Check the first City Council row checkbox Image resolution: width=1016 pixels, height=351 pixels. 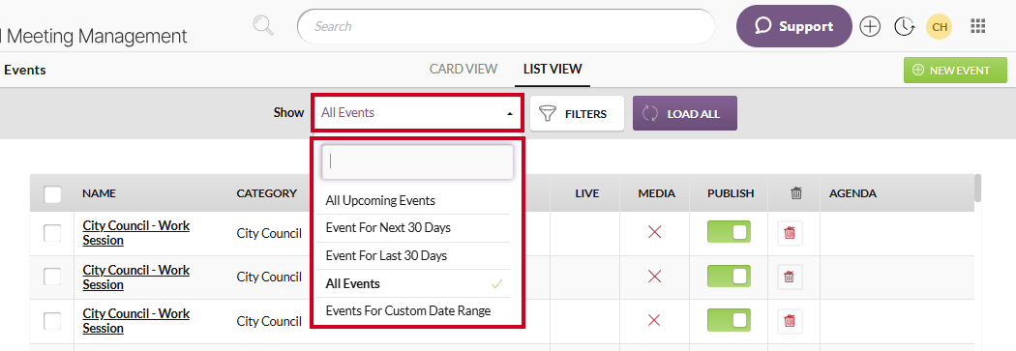pyautogui.click(x=52, y=233)
